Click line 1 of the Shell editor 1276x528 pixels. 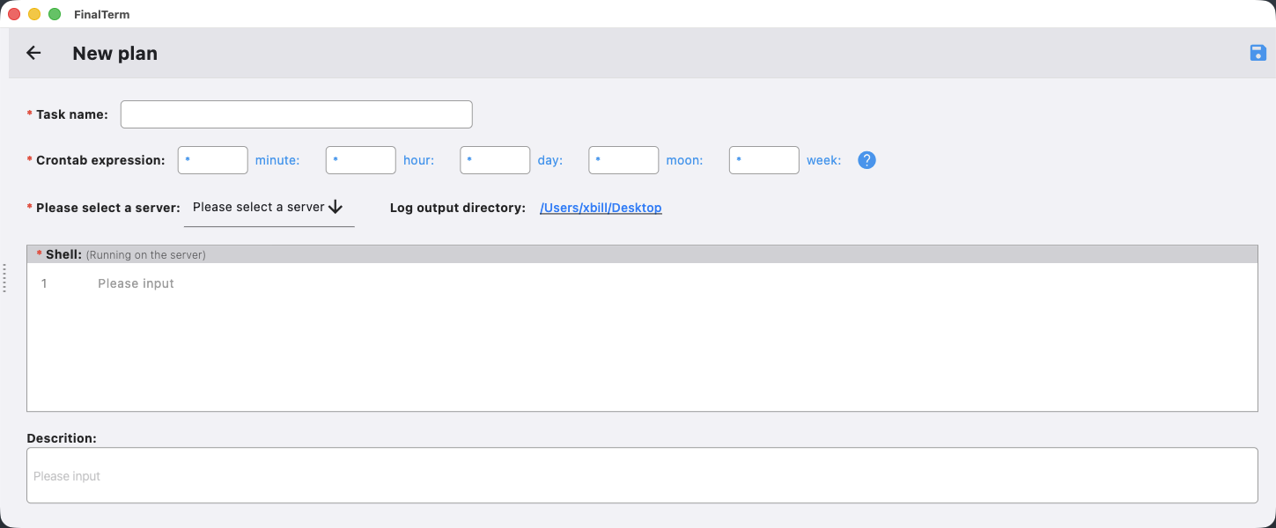(642, 283)
